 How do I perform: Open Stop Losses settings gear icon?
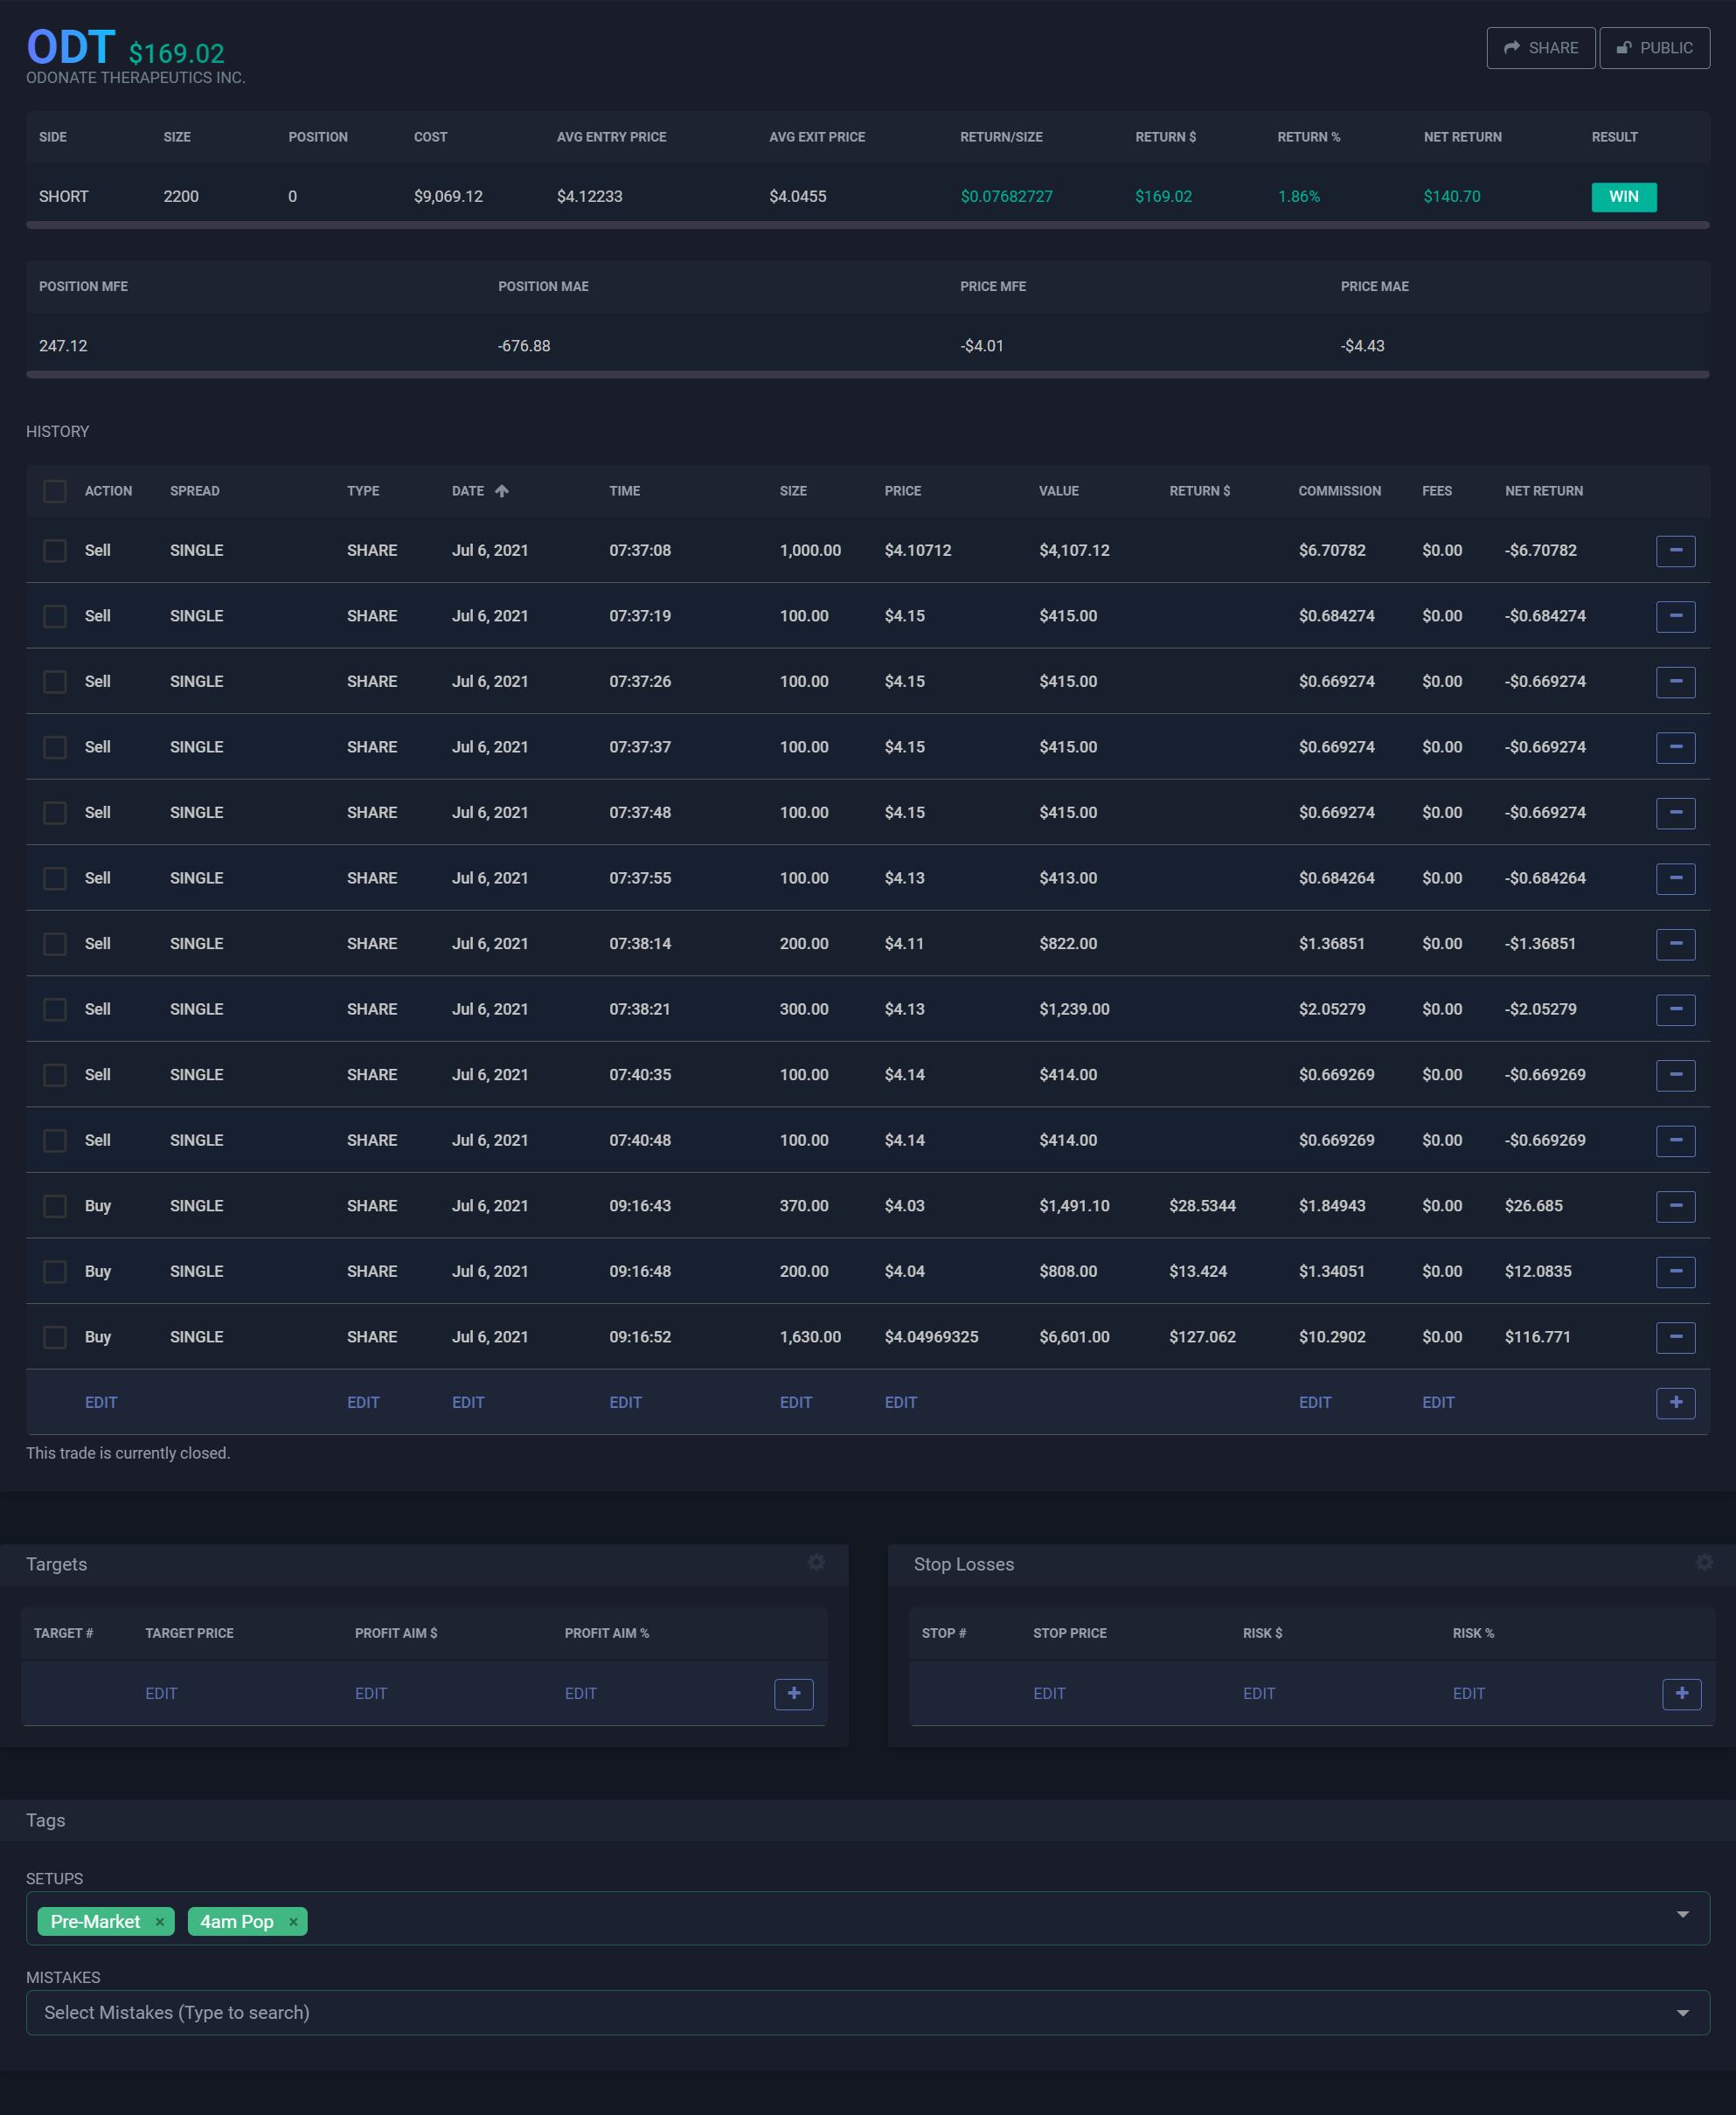pos(1704,1562)
